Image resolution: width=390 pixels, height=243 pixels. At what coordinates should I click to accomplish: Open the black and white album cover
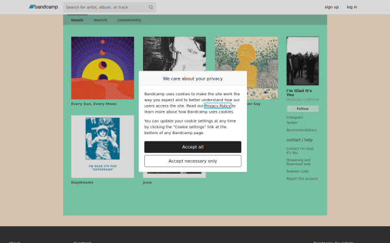tap(174, 54)
